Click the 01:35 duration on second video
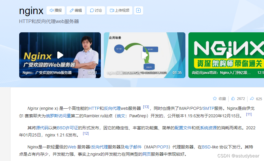The height and width of the screenshot is (161, 264). 177,73
